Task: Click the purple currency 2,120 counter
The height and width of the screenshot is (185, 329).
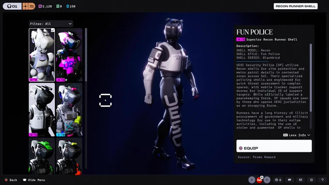Action: (45, 6)
